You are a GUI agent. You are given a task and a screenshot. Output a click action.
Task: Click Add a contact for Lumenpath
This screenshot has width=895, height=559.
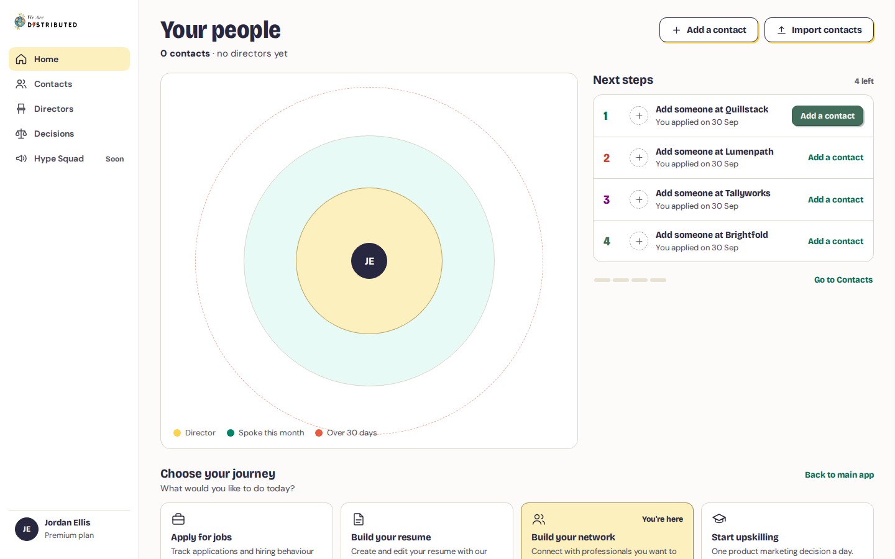tap(835, 158)
